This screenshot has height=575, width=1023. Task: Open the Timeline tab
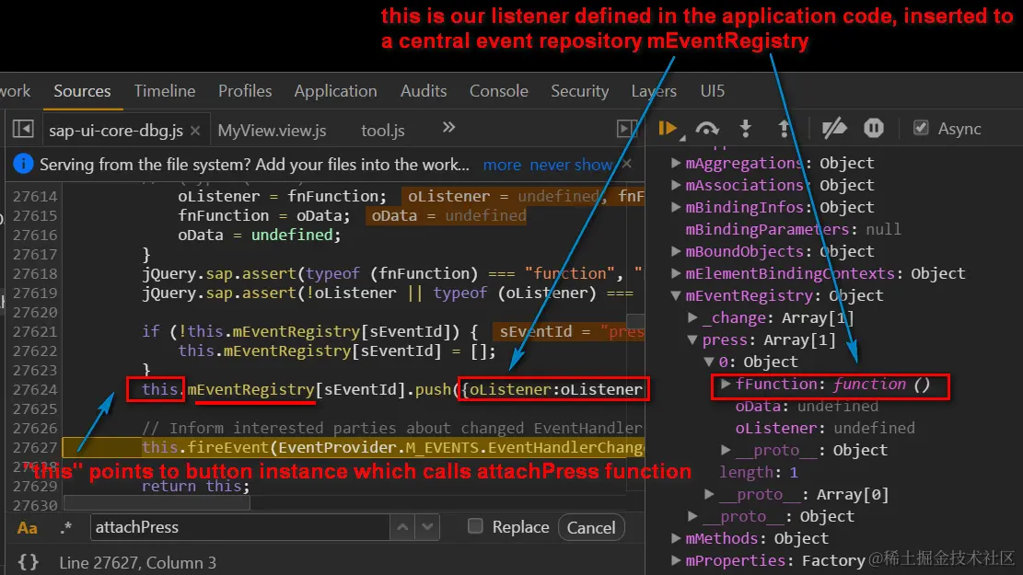pos(165,90)
